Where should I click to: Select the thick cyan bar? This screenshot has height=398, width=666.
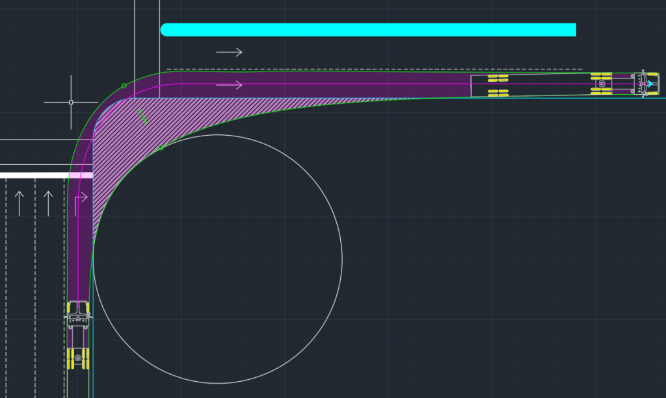(368, 30)
